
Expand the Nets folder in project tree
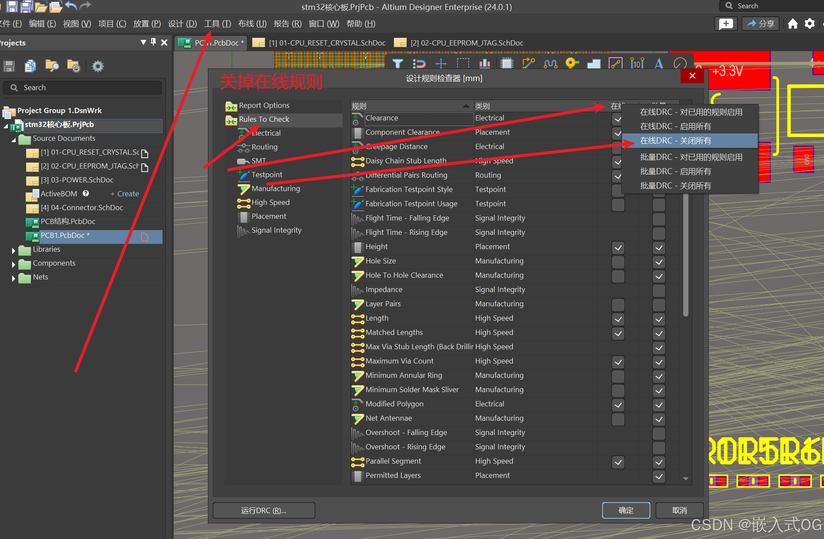click(x=13, y=278)
